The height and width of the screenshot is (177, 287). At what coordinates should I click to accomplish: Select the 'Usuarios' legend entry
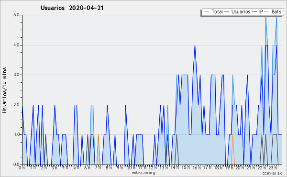[237, 11]
